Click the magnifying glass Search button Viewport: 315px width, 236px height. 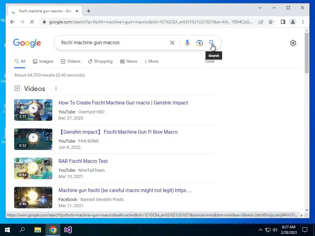[x=211, y=42]
